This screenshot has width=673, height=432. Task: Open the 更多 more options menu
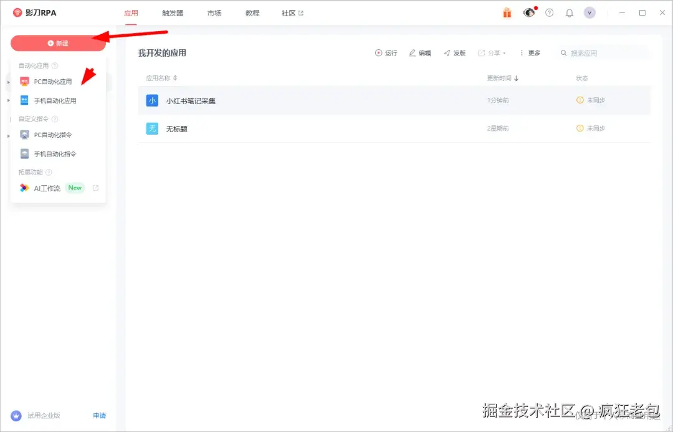point(529,53)
